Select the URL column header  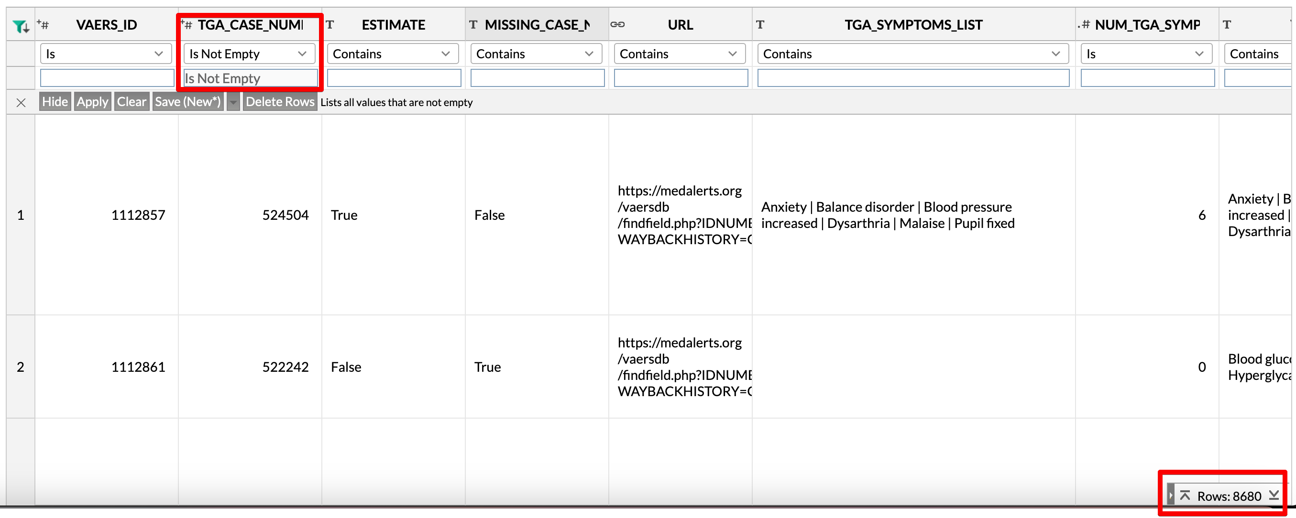click(680, 25)
